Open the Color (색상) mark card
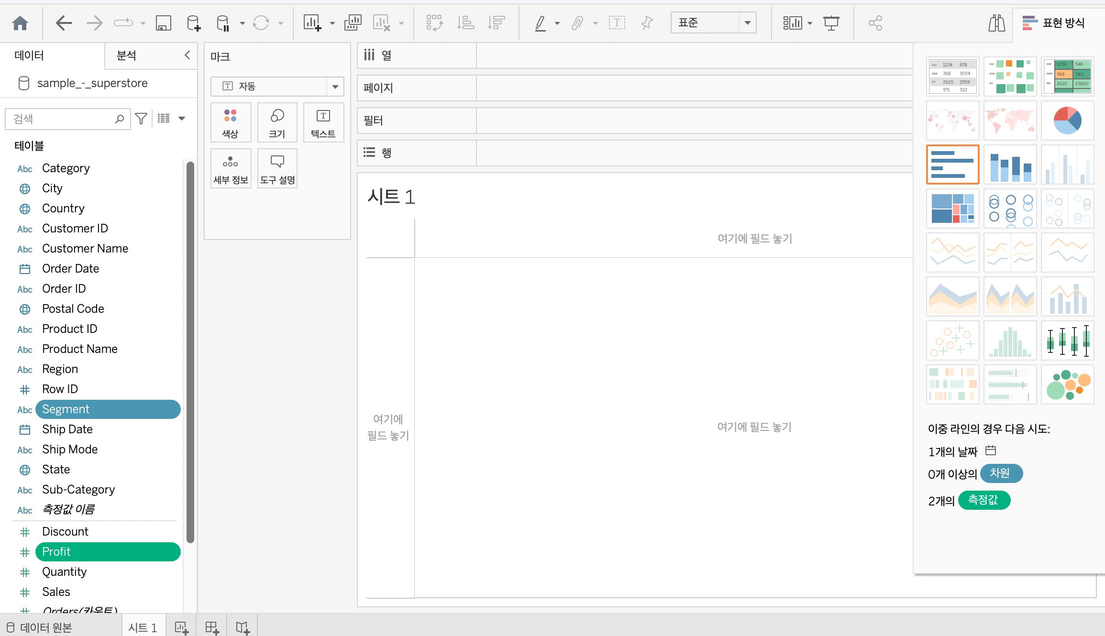1105x636 pixels. (230, 122)
